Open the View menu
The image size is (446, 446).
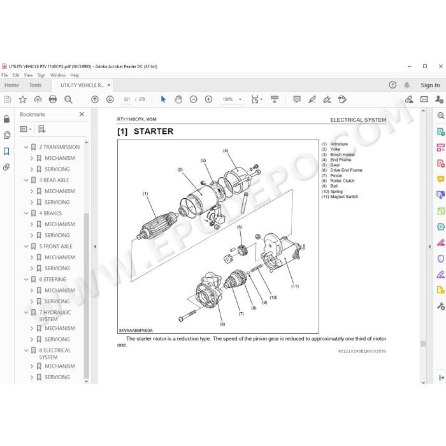coord(28,75)
